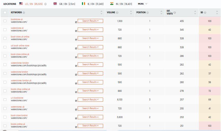
Task: Expand Search Results for bookstore uk
Action: click(90, 21)
